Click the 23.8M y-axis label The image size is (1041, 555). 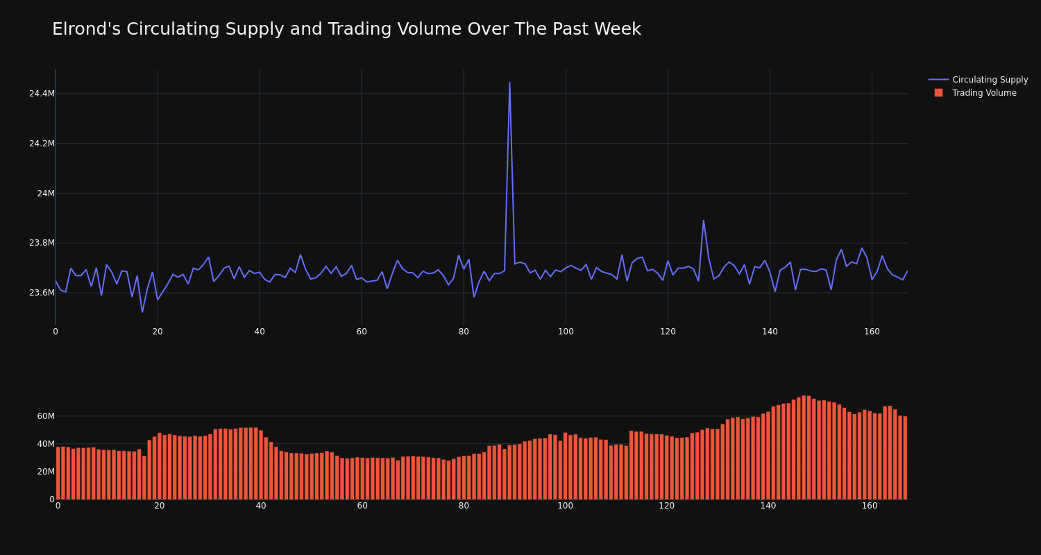[42, 243]
